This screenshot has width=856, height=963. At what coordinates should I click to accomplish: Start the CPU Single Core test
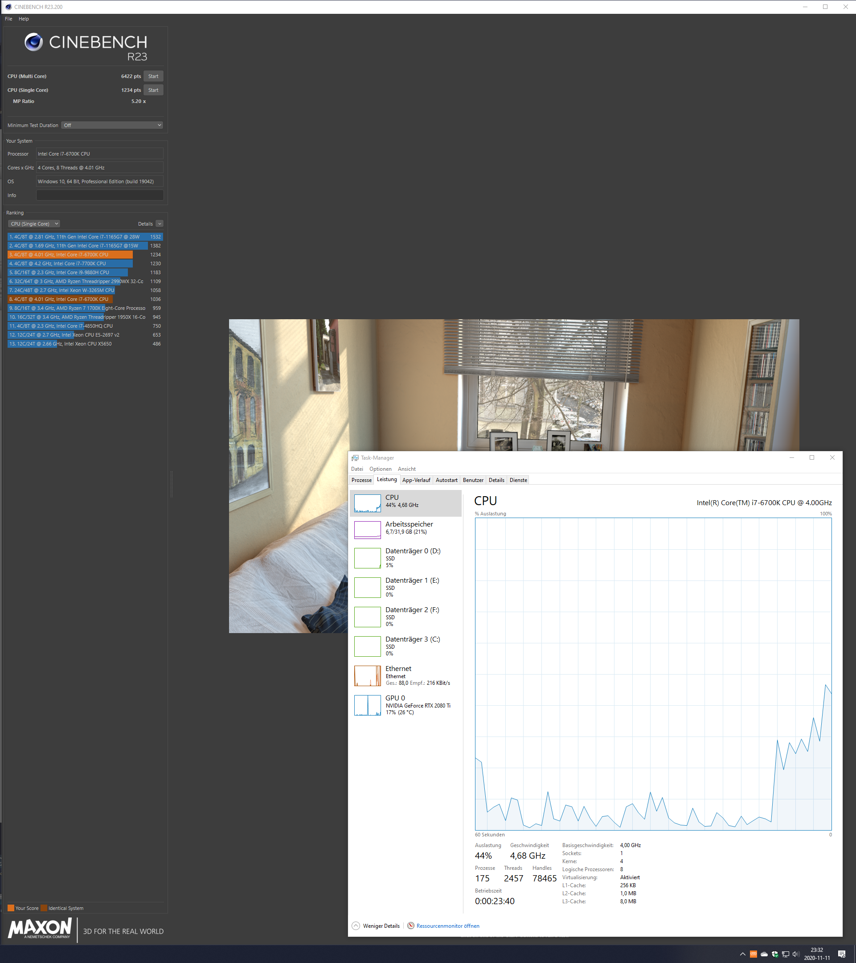[153, 90]
